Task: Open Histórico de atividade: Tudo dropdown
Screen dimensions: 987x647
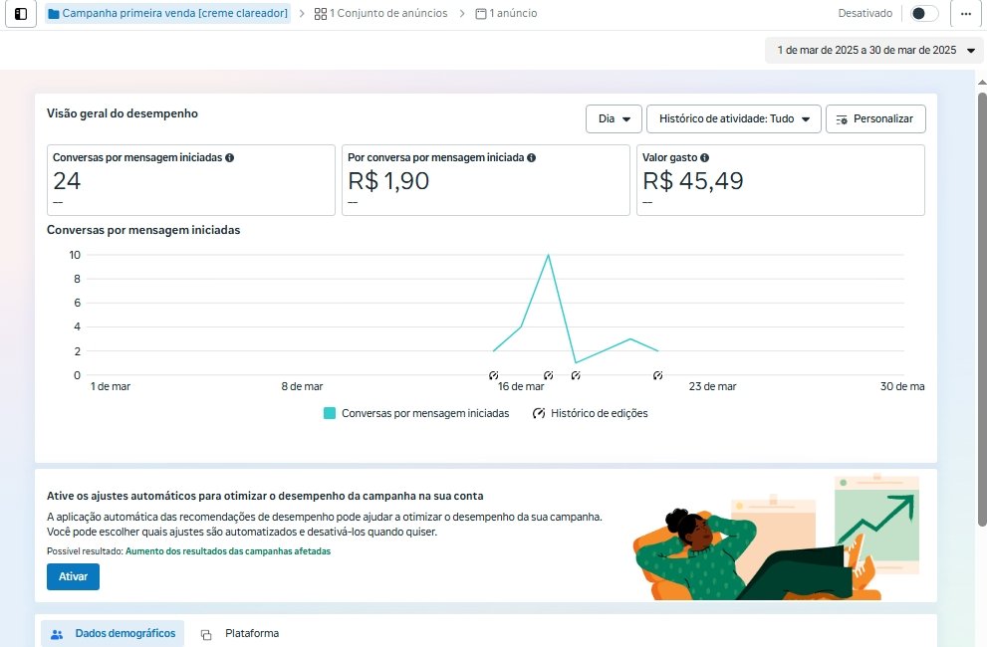Action: pyautogui.click(x=733, y=118)
